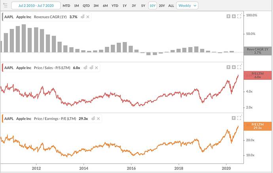
Task: Click the 3.7% value in the Revenues legend
Action: point(73,17)
